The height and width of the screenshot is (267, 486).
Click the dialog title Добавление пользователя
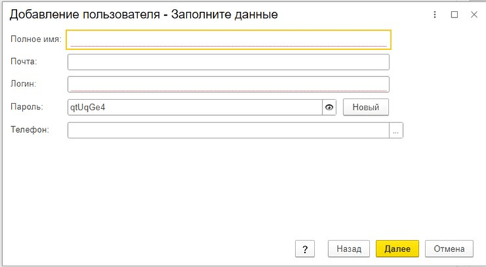click(85, 14)
